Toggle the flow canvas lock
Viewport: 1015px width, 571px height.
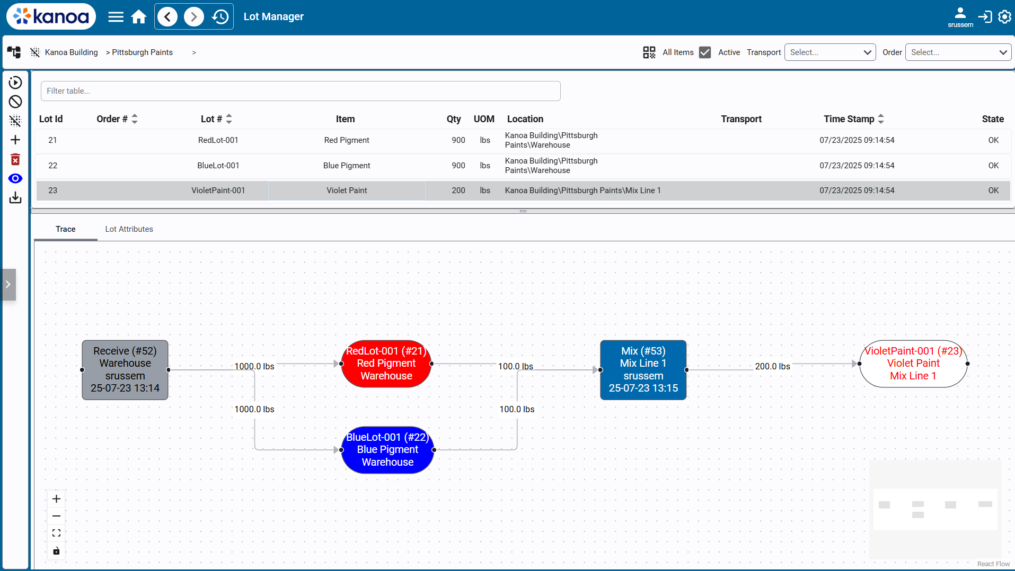(56, 551)
